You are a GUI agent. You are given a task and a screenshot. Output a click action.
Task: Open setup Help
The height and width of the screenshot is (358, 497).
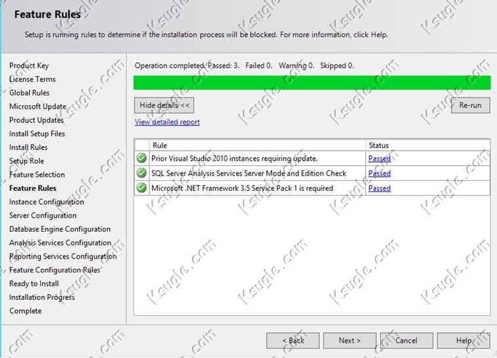(463, 340)
